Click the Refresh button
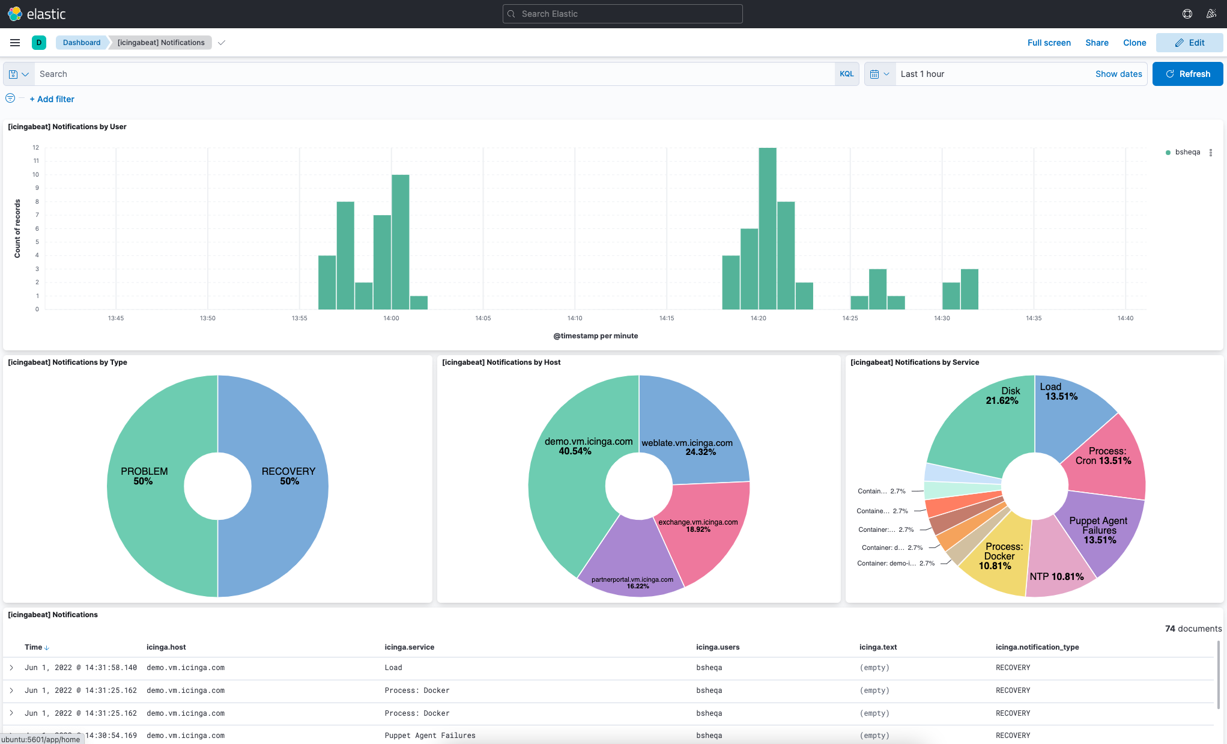Viewport: 1227px width, 744px height. [x=1187, y=74]
